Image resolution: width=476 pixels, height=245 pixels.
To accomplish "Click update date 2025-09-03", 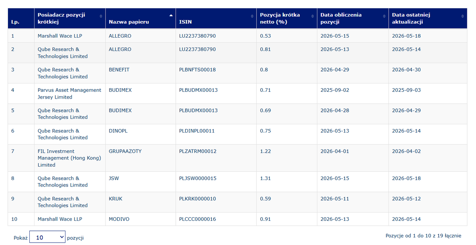I will [x=407, y=90].
